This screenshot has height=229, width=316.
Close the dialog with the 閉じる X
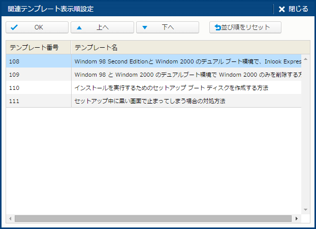coord(294,9)
